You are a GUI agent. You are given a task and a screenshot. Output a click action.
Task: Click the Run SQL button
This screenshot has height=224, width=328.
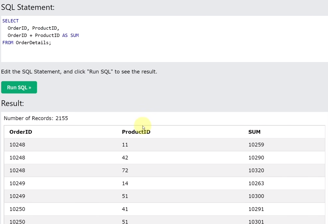point(19,87)
